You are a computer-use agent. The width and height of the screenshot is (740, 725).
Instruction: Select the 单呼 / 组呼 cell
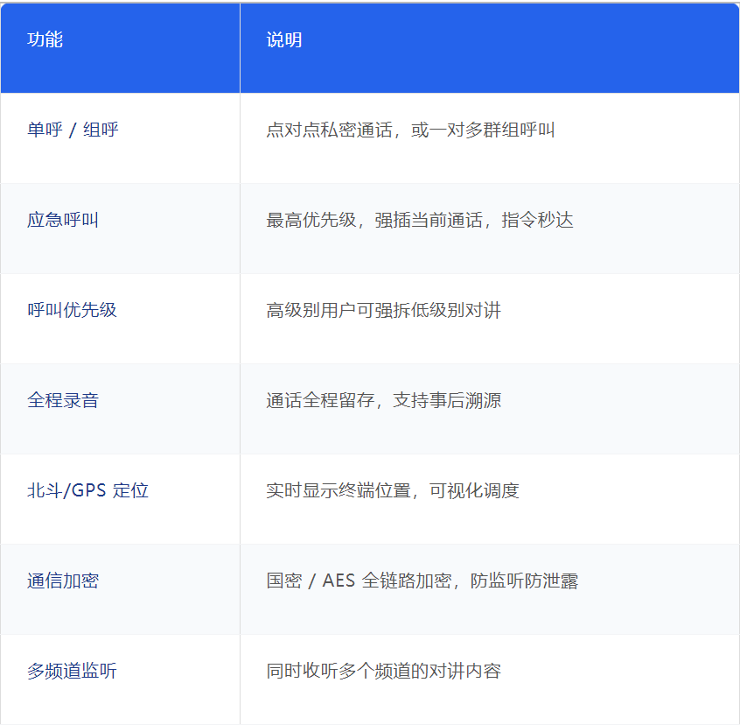(x=121, y=138)
